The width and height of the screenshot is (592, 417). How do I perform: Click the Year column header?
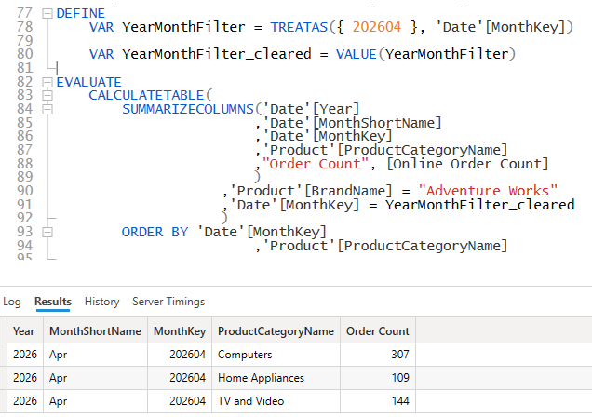25,331
